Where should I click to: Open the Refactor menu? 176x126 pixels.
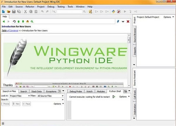pos(30,7)
